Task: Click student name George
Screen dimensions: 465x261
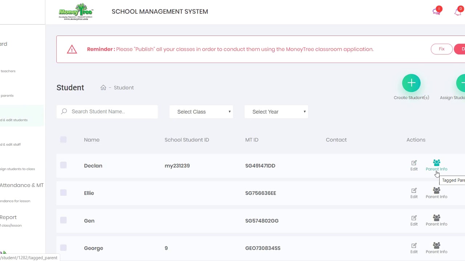Action: 93,248
